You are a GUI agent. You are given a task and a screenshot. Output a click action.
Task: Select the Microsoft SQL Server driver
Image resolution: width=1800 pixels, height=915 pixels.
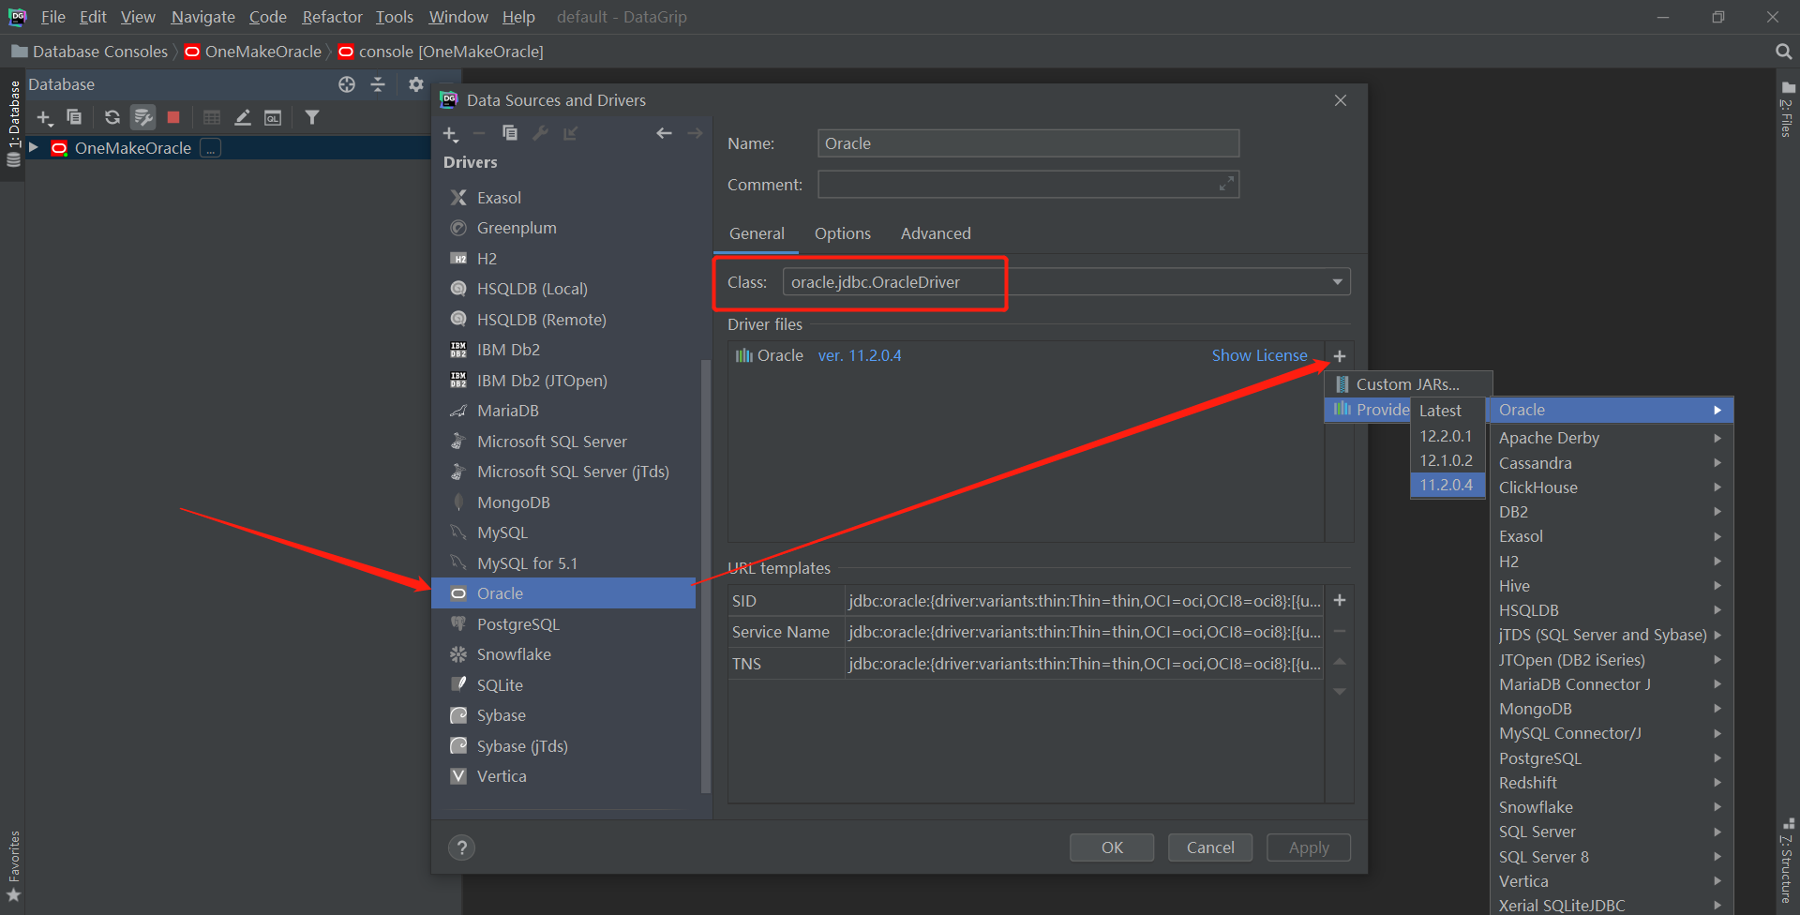pyautogui.click(x=563, y=442)
